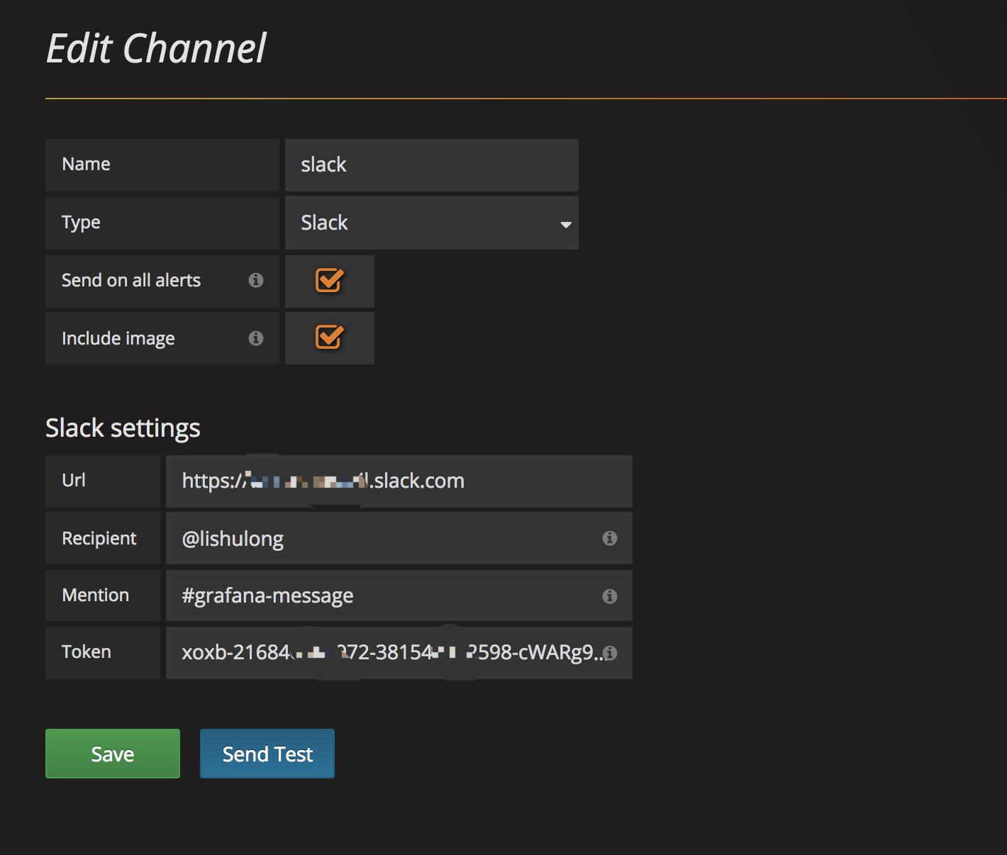Screen dimensions: 1007x855
Task: Click the info icon next to Include image
Action: click(256, 338)
